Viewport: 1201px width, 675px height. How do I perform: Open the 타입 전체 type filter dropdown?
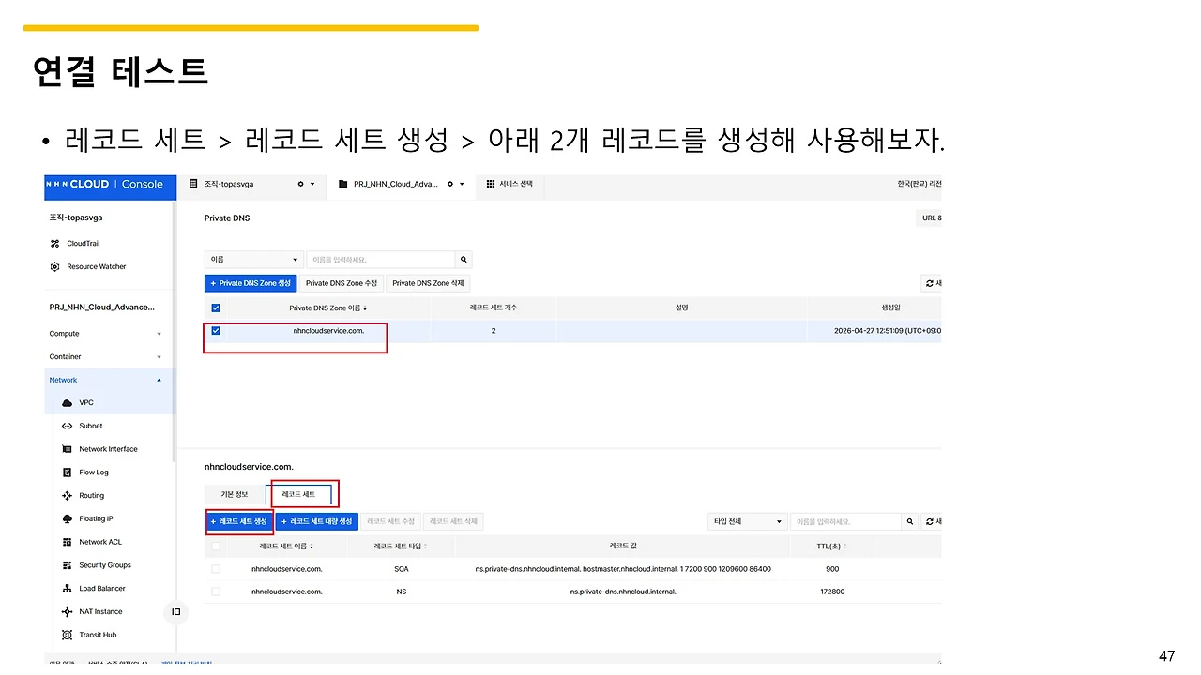(748, 521)
